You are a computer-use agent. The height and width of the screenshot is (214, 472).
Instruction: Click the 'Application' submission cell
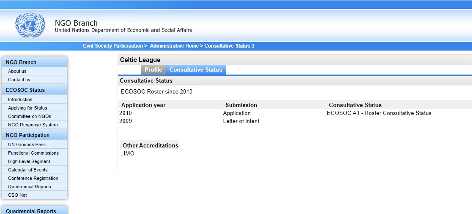pyautogui.click(x=236, y=113)
